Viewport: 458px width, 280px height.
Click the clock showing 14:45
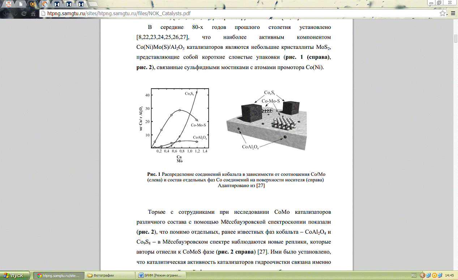coord(449,276)
